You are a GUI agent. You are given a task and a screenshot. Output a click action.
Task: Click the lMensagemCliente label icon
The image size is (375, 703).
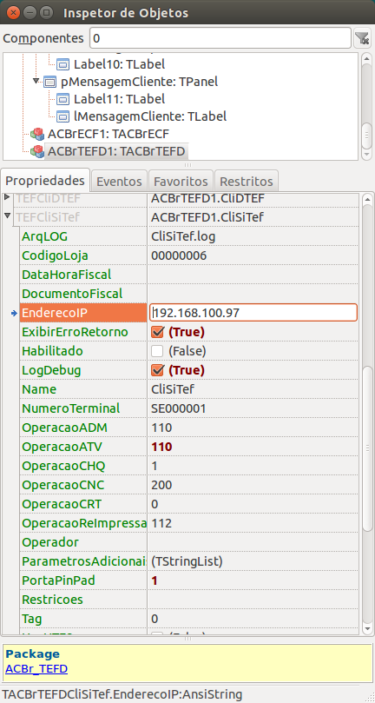point(63,116)
